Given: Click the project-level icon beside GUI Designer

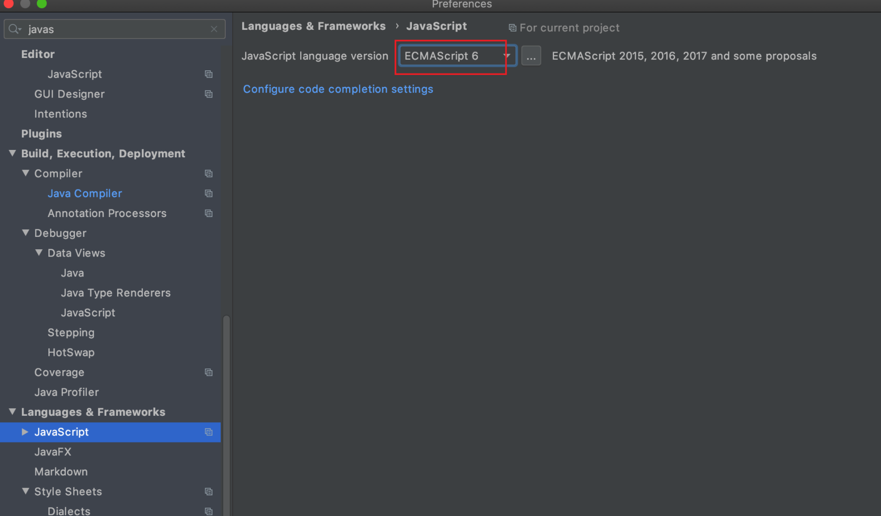Looking at the screenshot, I should [x=209, y=94].
